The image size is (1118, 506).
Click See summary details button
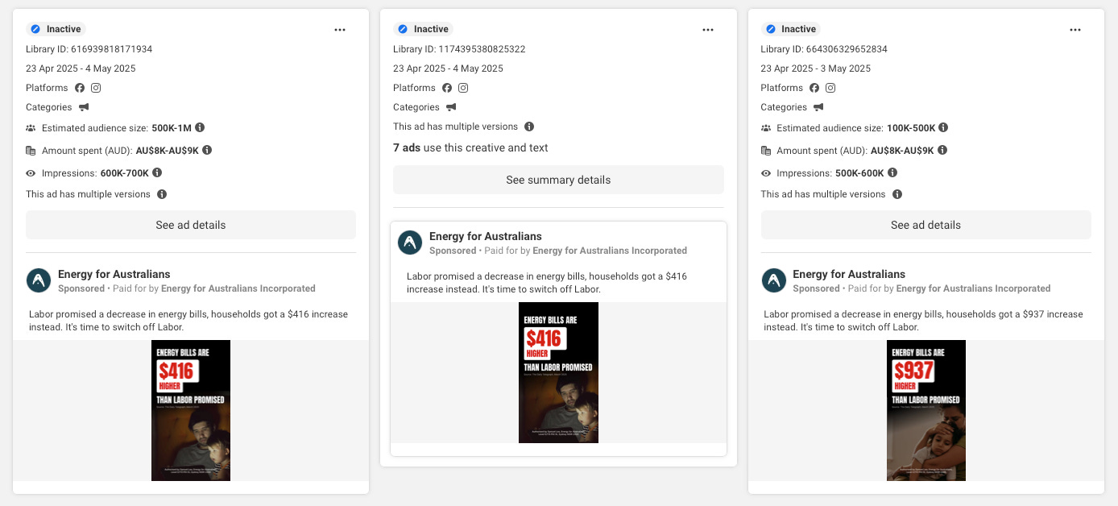[x=558, y=180]
